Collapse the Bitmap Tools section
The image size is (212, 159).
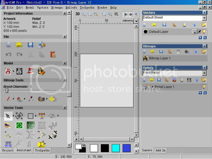click(x=65, y=80)
